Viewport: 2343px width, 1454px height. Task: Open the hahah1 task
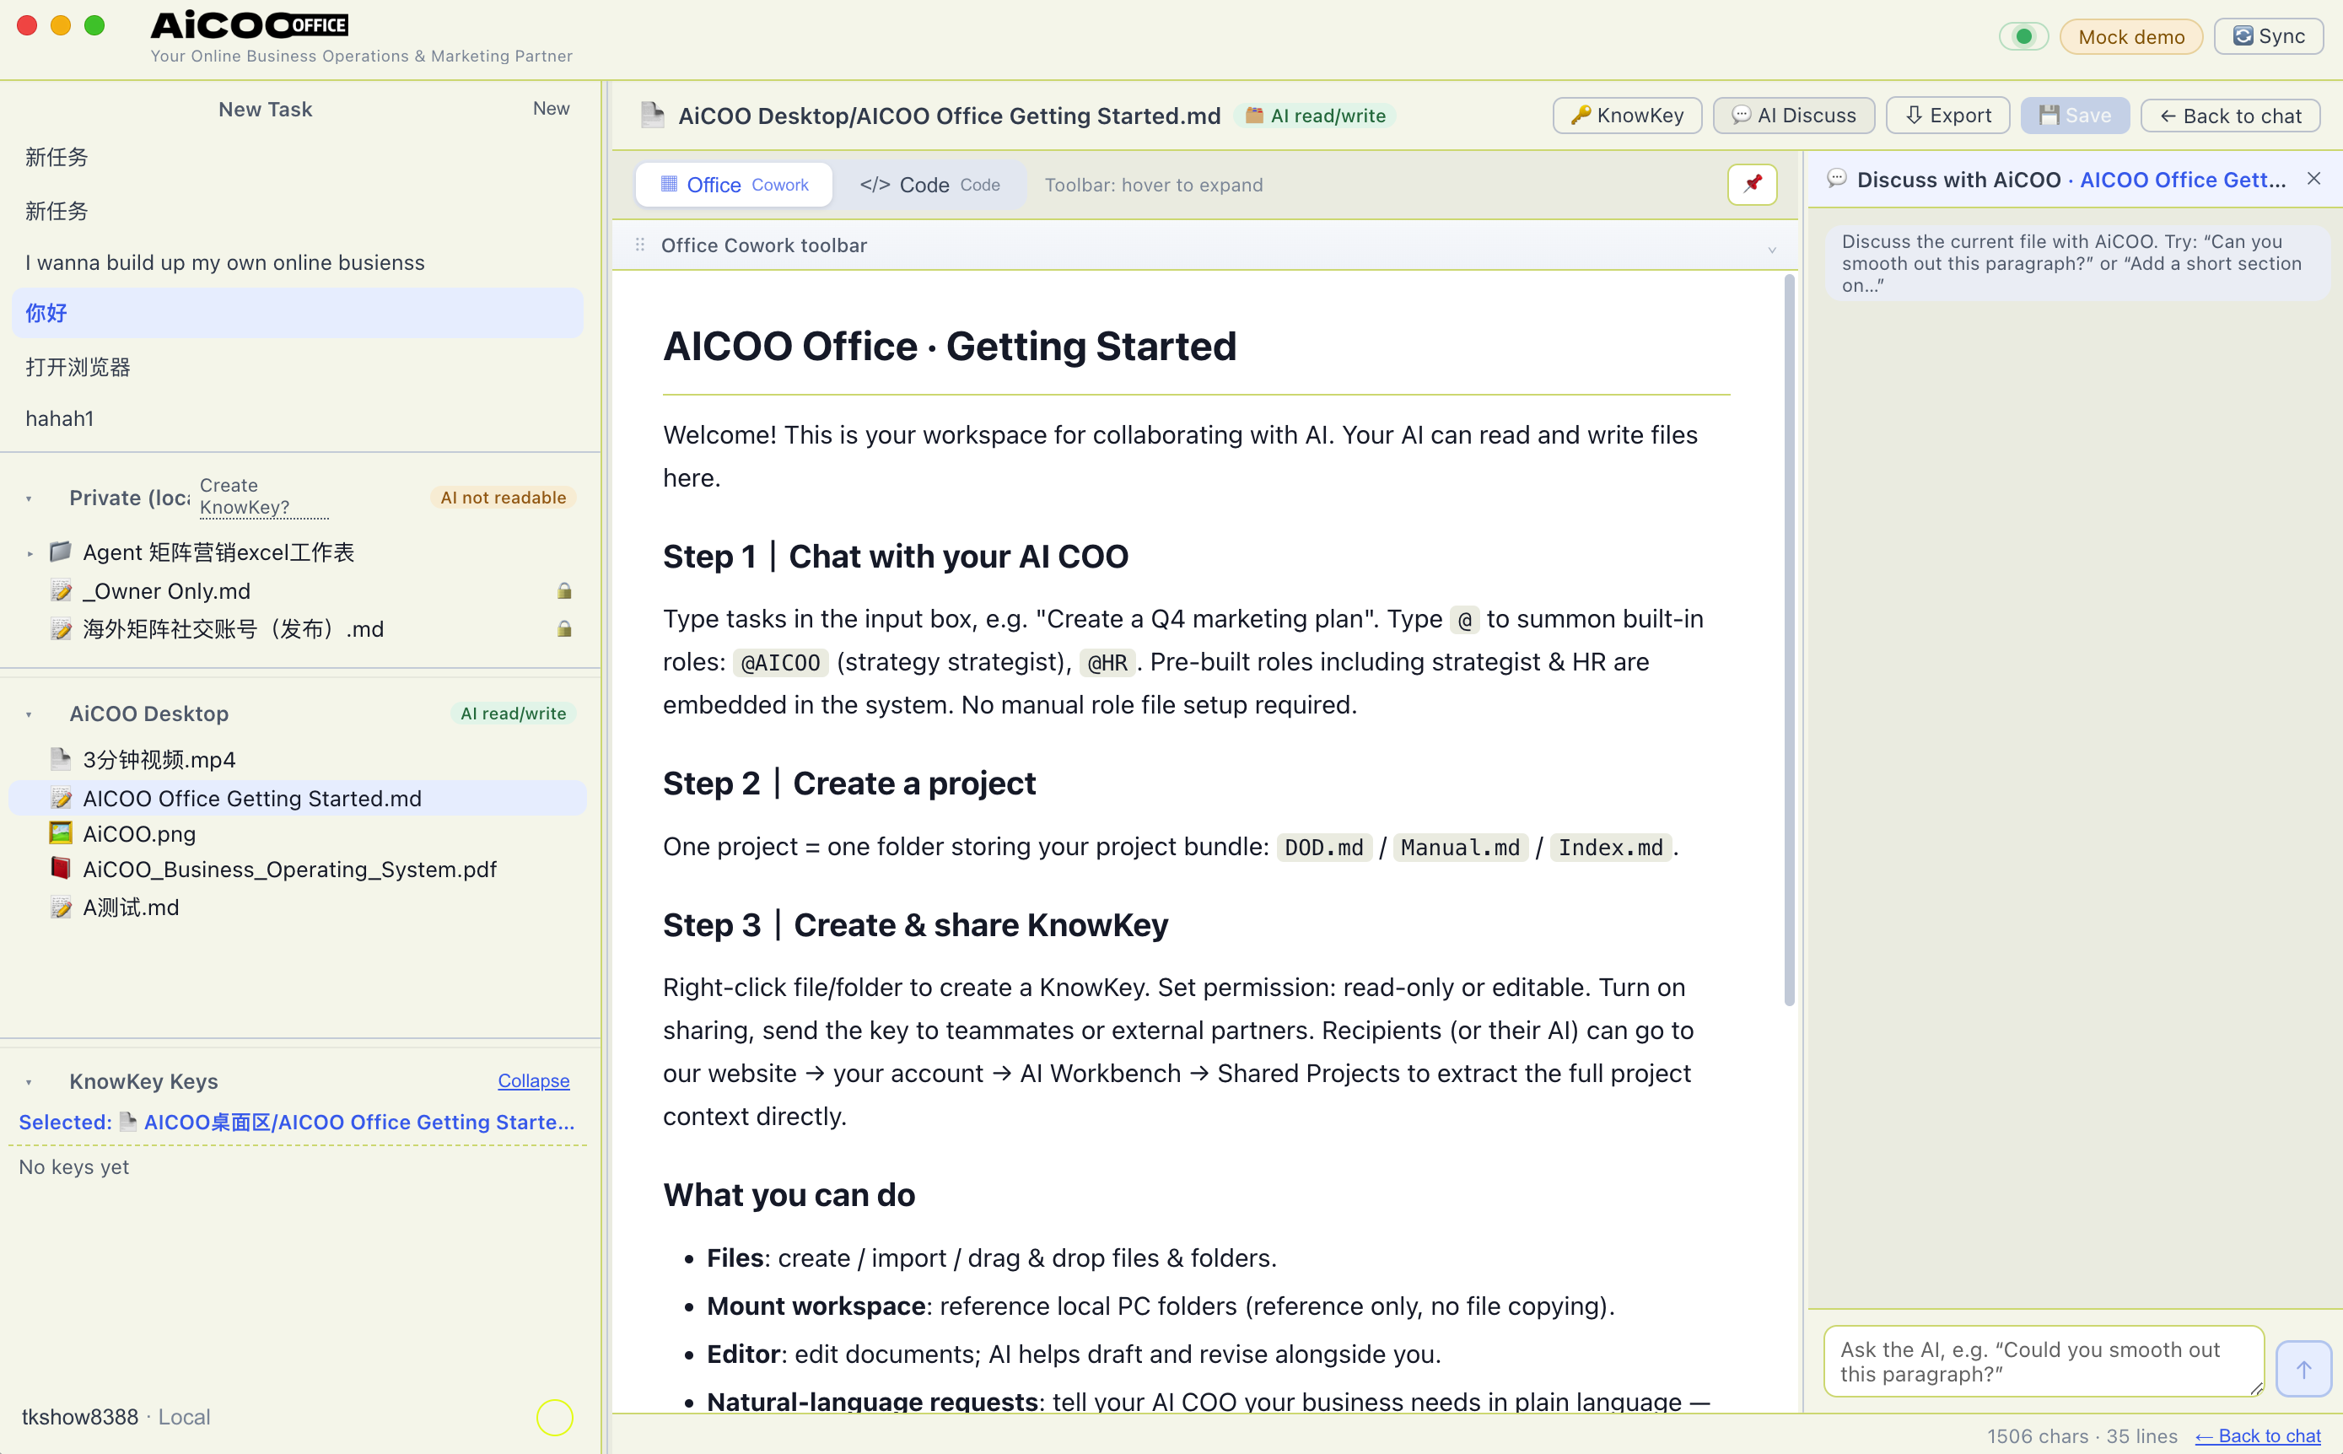tap(297, 418)
